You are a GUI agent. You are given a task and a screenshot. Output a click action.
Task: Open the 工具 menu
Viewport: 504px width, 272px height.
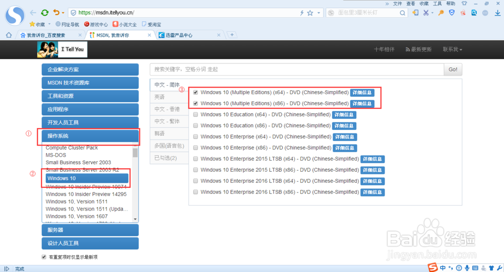(x=437, y=4)
